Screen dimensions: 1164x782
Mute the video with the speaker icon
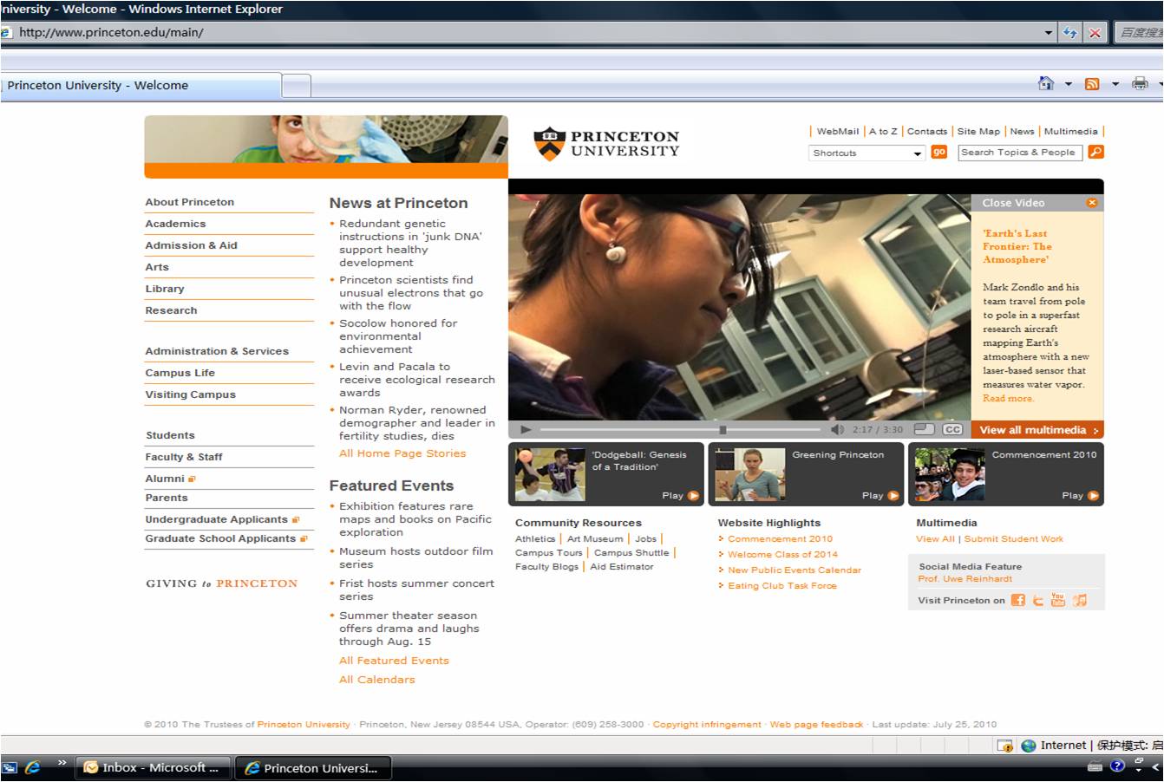coord(837,429)
